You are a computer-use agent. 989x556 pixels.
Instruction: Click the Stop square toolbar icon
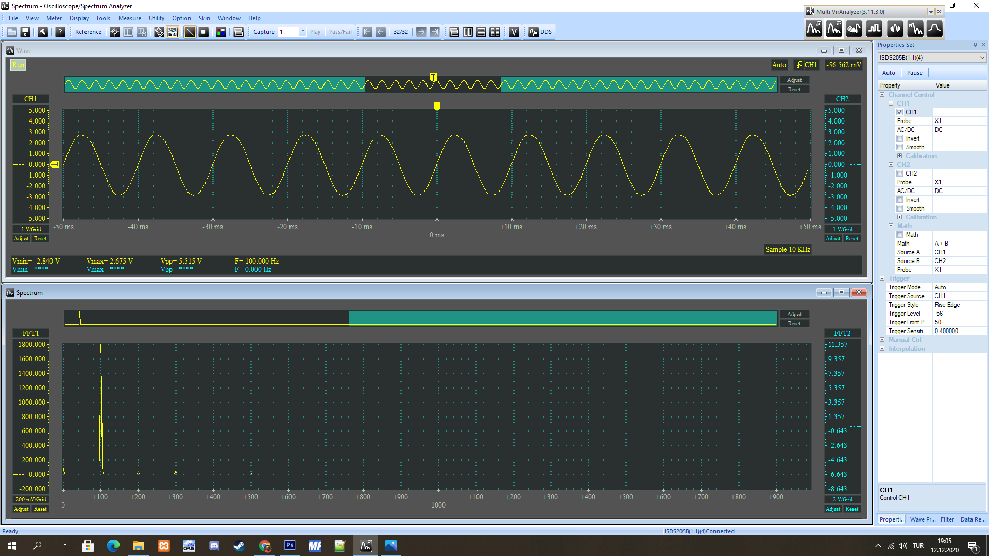point(203,32)
